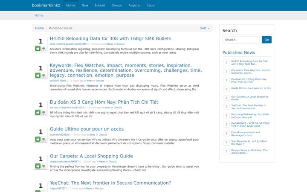Open author carpetsmanchester596767 profile
Viewport: 307px width, 192px height.
pyautogui.click(x=64, y=162)
